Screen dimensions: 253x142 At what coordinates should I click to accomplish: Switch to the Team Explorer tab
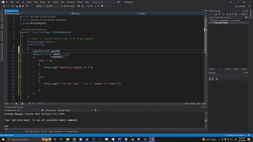point(236,69)
